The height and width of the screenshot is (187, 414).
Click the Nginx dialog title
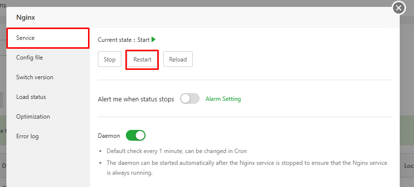point(26,18)
